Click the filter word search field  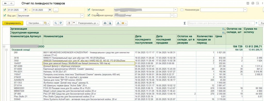[221, 23]
